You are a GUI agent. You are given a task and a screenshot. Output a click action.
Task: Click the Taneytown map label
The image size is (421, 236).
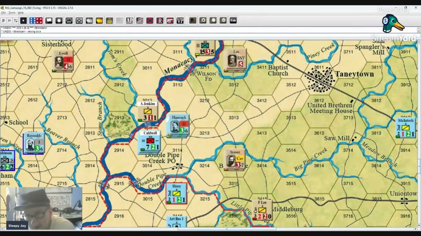pyautogui.click(x=354, y=74)
